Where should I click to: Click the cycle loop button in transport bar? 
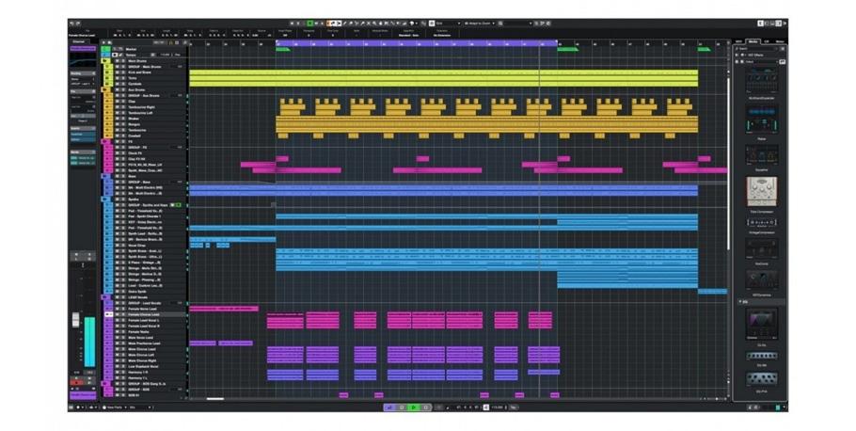pyautogui.click(x=389, y=407)
